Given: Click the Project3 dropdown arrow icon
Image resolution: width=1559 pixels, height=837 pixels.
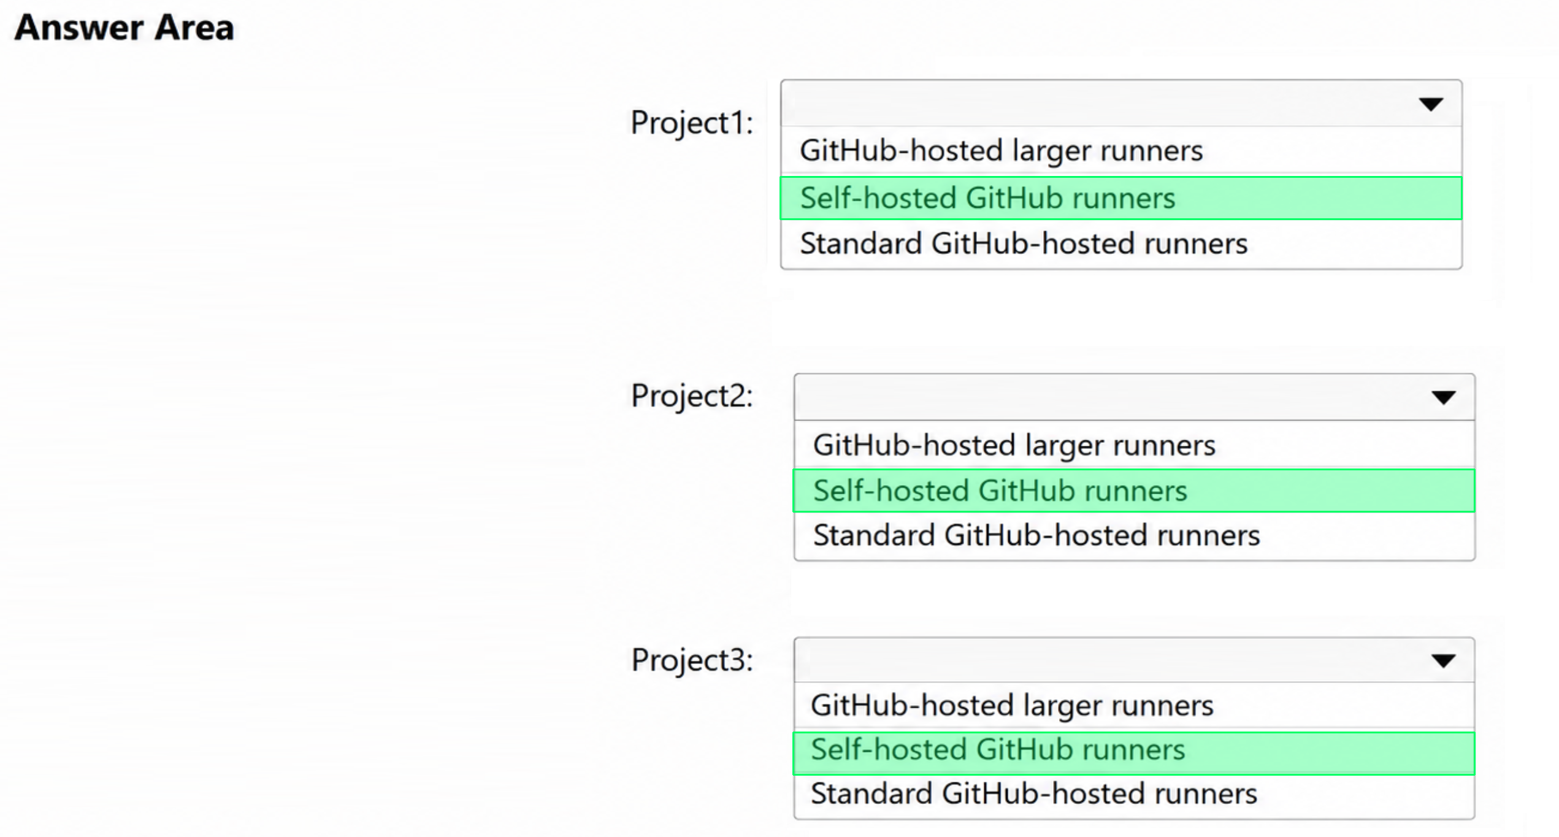Looking at the screenshot, I should [1444, 661].
